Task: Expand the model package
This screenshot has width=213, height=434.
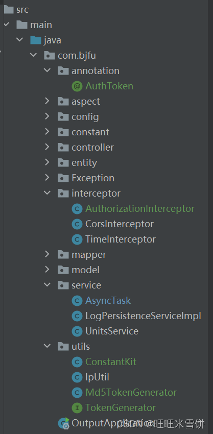Action: click(48, 270)
